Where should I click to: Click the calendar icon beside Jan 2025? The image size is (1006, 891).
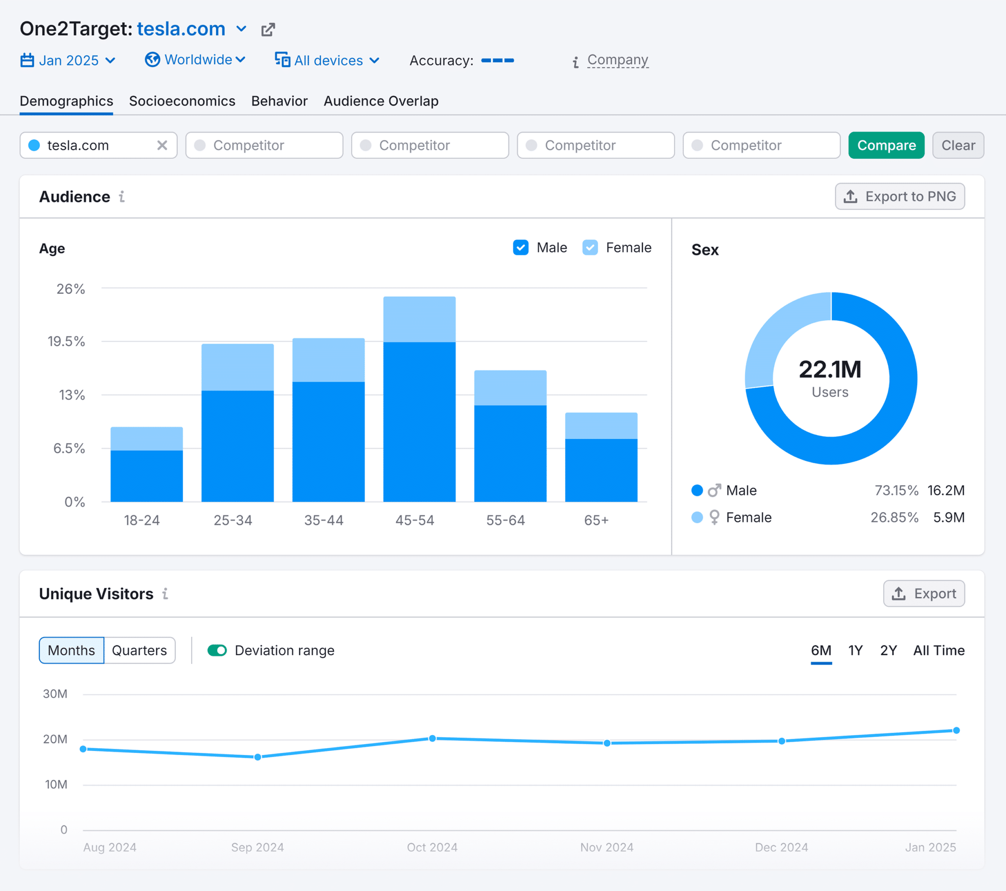(x=27, y=60)
